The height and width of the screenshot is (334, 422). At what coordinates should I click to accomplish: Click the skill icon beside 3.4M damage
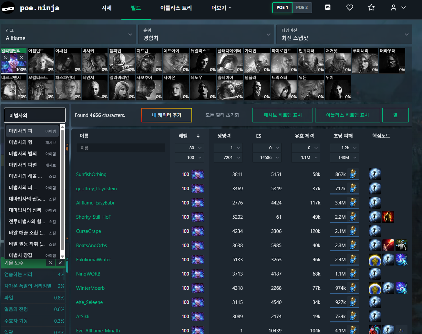tap(353, 203)
